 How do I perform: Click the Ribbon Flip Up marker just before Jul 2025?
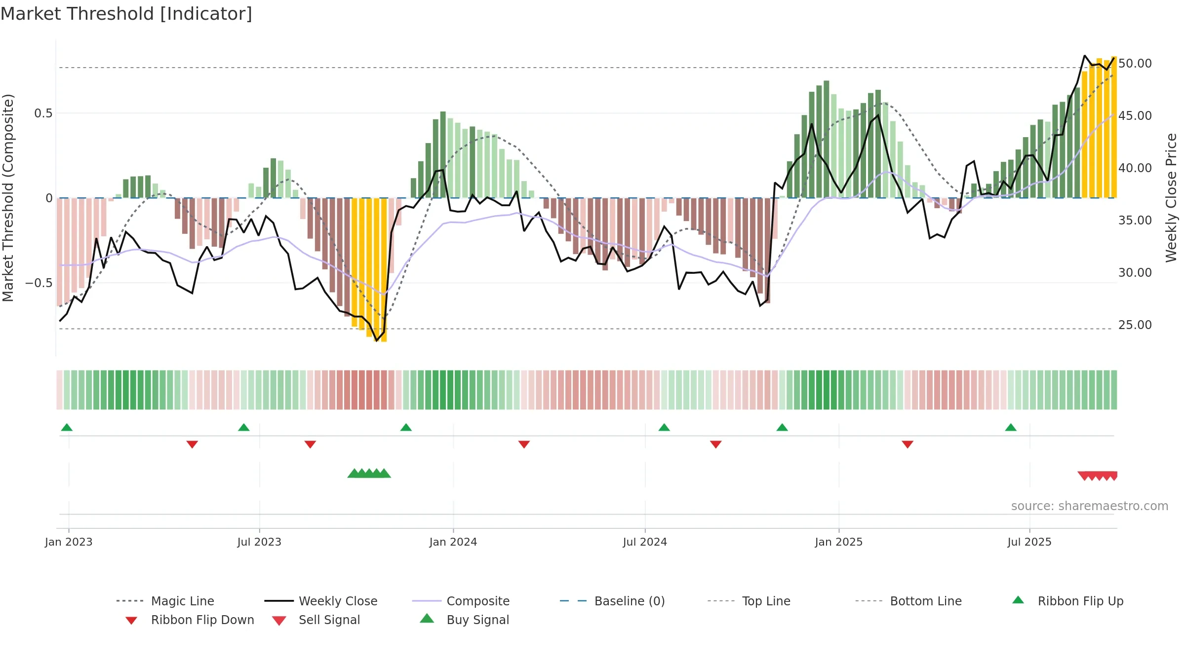click(1011, 427)
